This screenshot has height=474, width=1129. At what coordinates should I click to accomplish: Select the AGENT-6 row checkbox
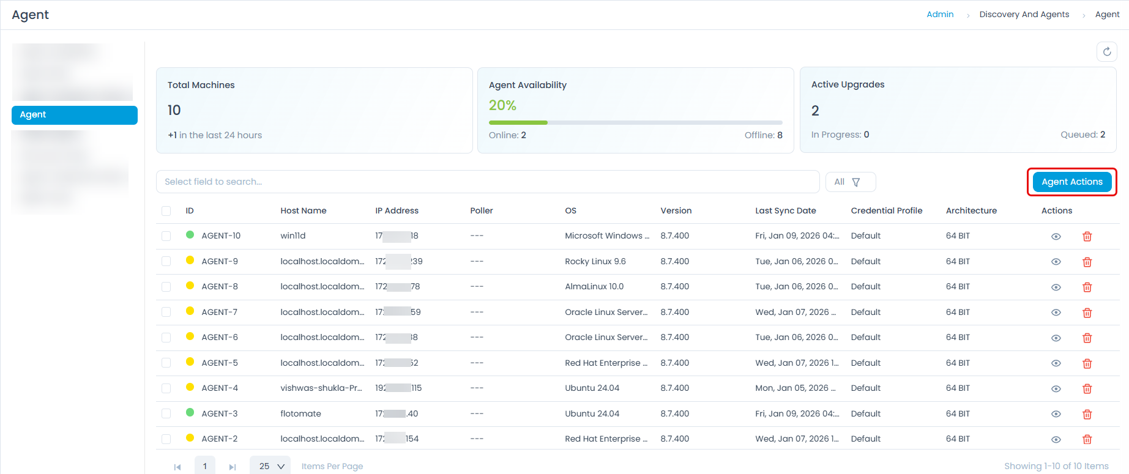(x=166, y=338)
